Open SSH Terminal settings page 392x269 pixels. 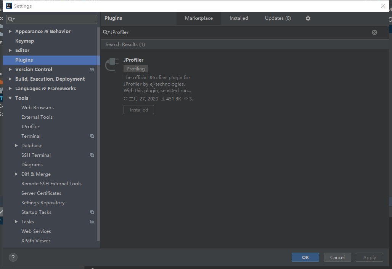pyautogui.click(x=36, y=155)
